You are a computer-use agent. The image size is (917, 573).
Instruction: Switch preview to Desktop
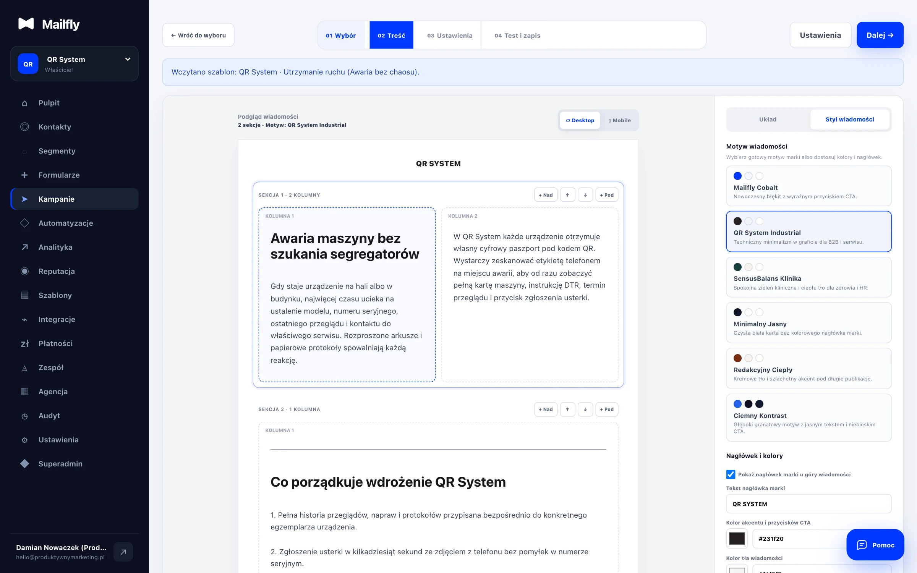580,120
